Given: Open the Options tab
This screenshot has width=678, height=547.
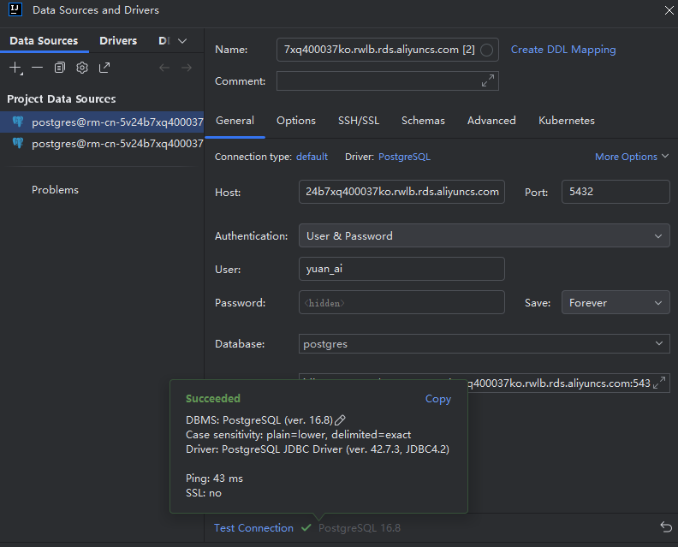Looking at the screenshot, I should pos(295,121).
